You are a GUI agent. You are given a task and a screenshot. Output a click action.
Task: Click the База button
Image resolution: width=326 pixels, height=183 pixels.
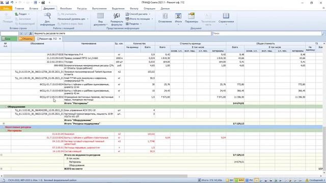tap(9, 39)
